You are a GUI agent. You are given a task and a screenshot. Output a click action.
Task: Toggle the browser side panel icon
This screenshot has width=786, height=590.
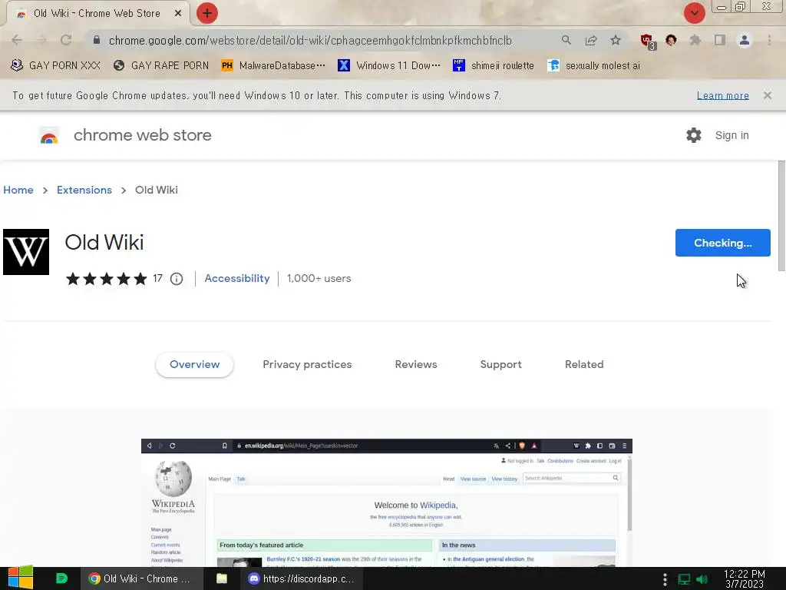[720, 40]
